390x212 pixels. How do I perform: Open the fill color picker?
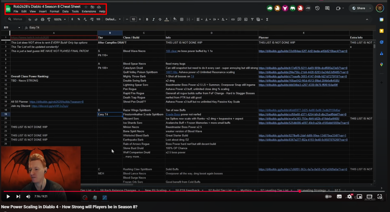[175, 19]
